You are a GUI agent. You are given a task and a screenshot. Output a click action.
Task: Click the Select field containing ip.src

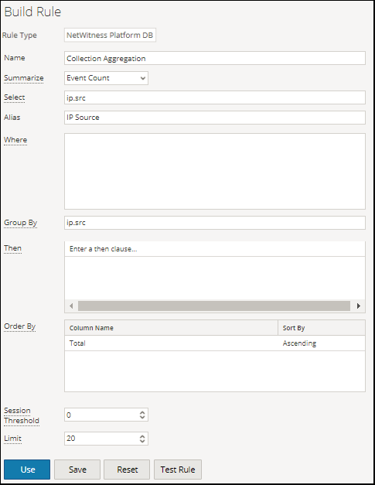(215, 97)
